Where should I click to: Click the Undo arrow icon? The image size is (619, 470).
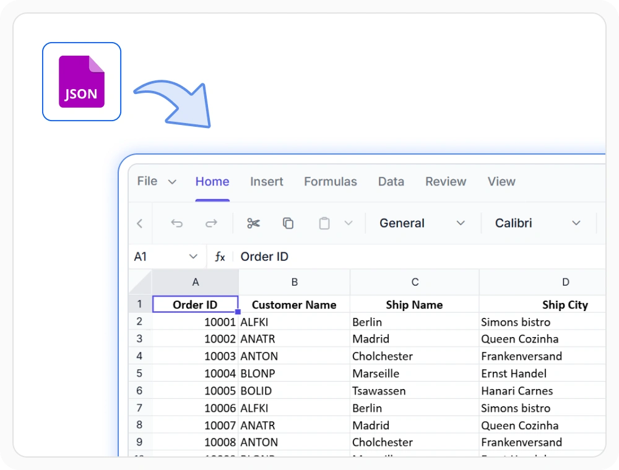point(176,224)
